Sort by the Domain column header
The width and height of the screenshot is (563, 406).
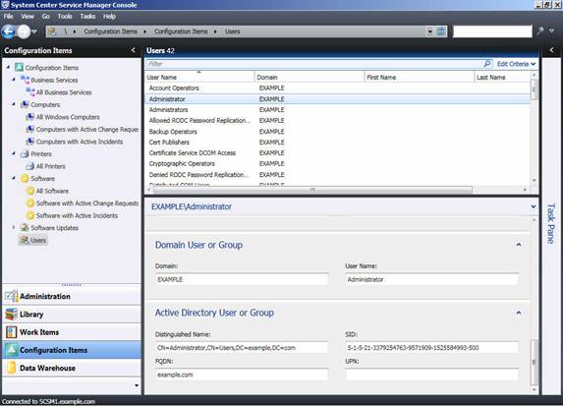309,78
